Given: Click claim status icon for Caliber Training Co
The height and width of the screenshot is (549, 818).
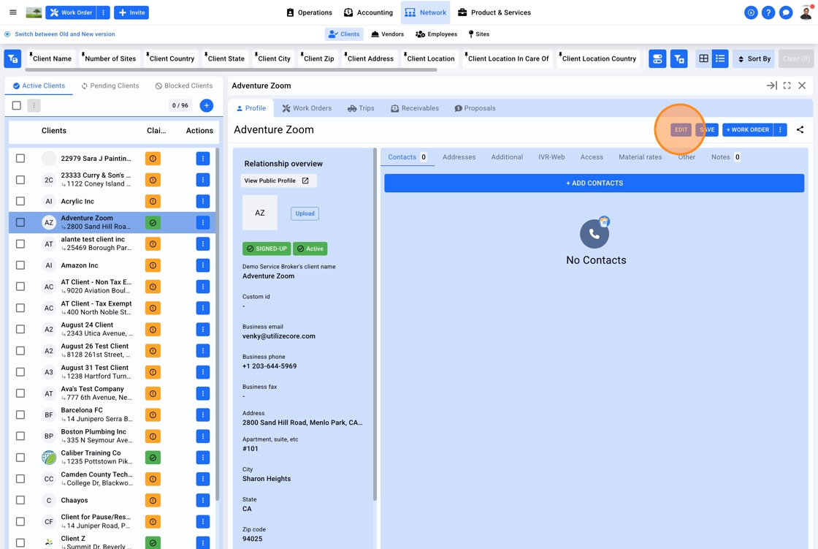Looking at the screenshot, I should point(153,458).
